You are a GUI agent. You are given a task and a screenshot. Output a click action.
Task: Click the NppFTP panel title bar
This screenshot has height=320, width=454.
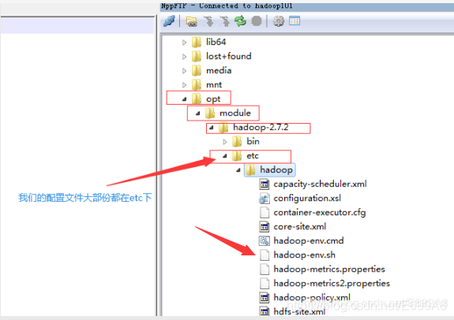point(307,6)
